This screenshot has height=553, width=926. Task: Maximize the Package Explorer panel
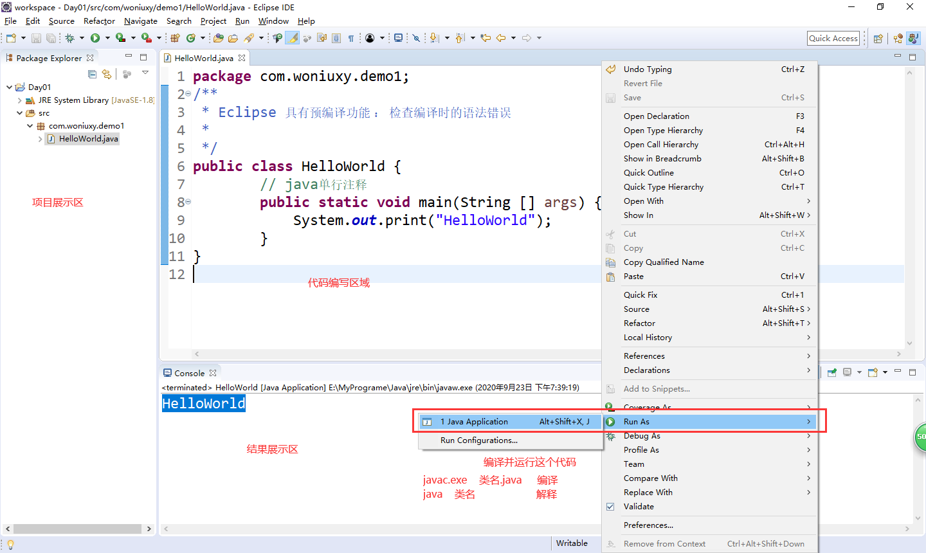pyautogui.click(x=143, y=57)
